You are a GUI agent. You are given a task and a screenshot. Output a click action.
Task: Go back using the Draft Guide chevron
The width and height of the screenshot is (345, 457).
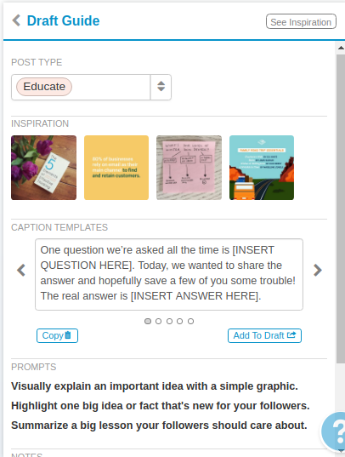pyautogui.click(x=16, y=20)
